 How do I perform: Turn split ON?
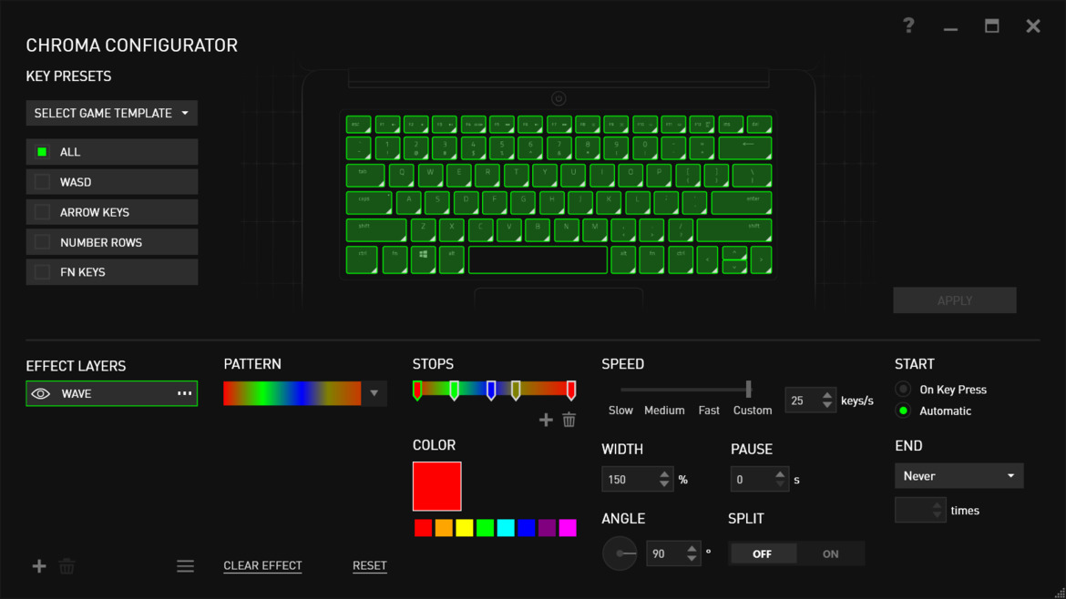pyautogui.click(x=830, y=553)
